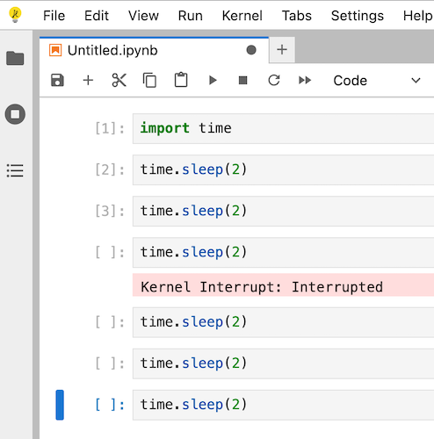
Task: Paste cells with the clipboard icon
Action: click(x=181, y=80)
